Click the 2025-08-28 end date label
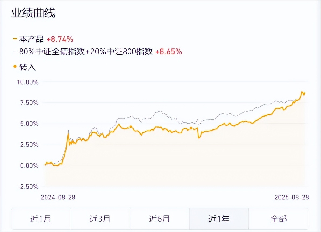 click(292, 197)
